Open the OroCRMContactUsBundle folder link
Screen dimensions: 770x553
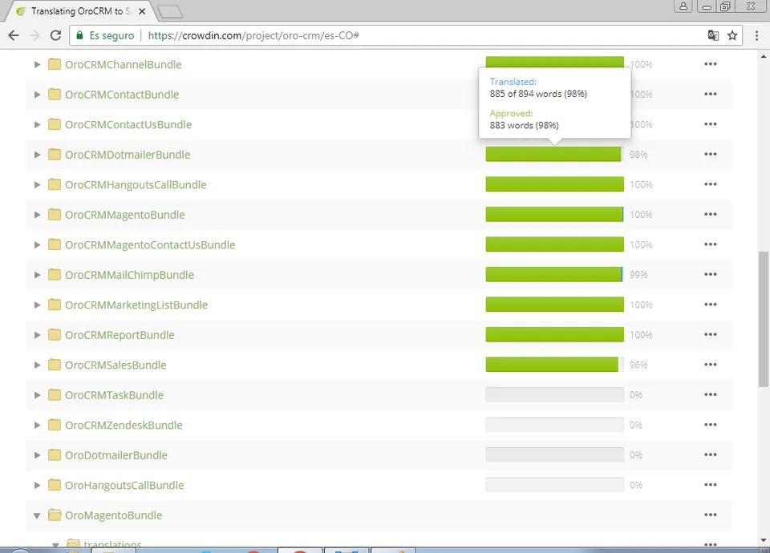(x=128, y=125)
